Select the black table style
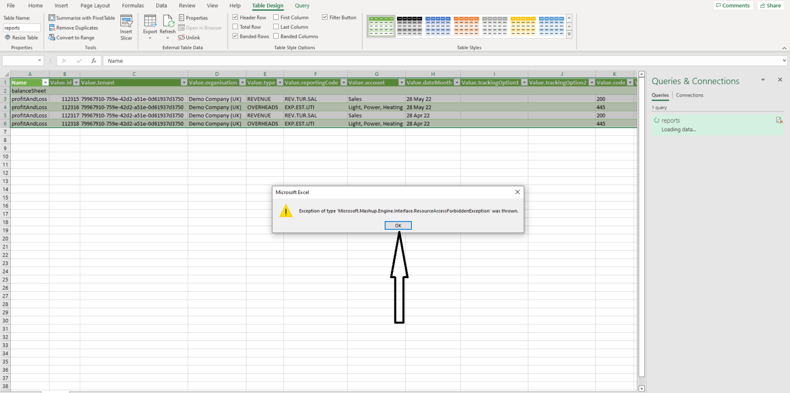Viewport: 790px width, 393px height. [x=410, y=26]
